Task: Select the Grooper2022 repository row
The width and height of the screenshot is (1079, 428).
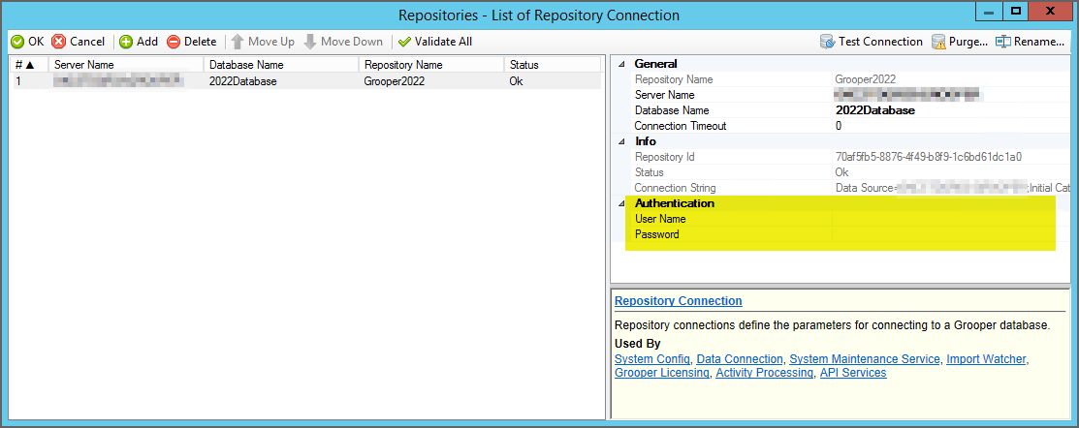Action: tap(402, 81)
